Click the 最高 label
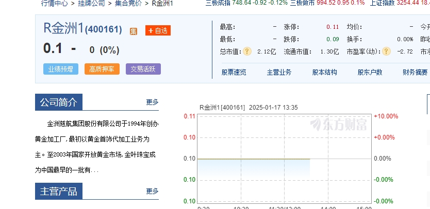This screenshot has width=430, height=209. click(227, 27)
